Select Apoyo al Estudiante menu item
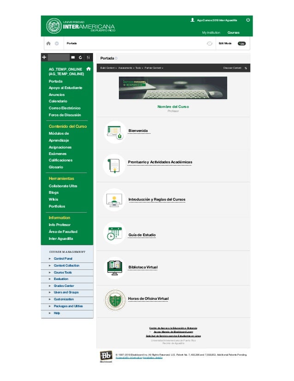The image size is (294, 381). [65, 88]
